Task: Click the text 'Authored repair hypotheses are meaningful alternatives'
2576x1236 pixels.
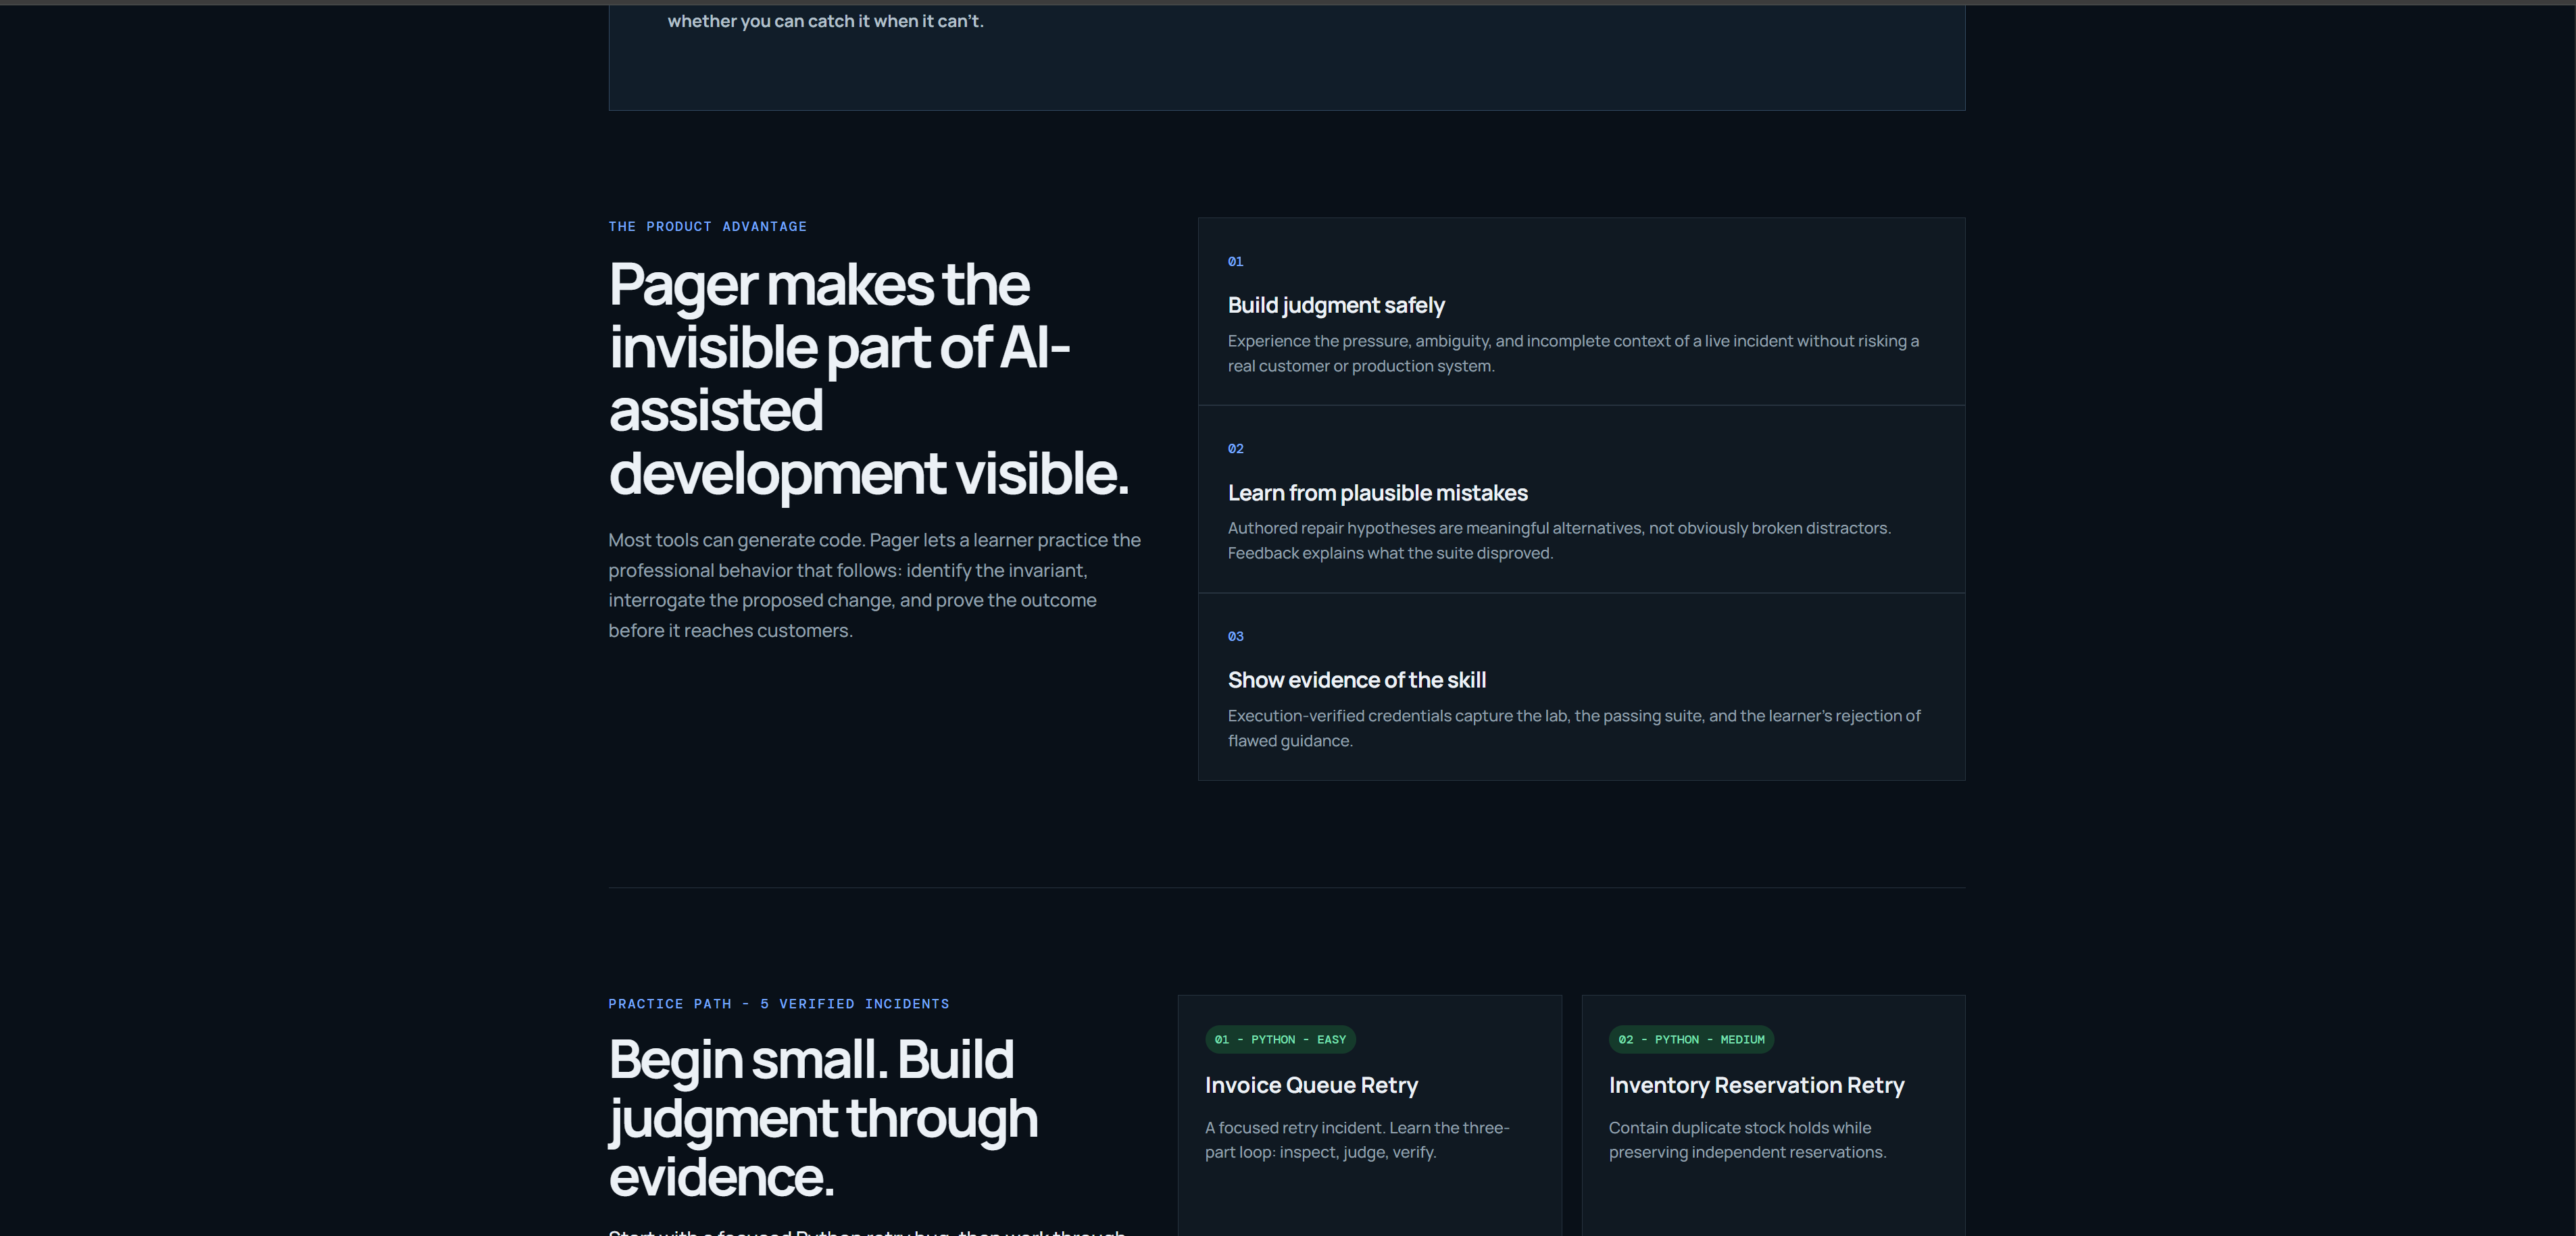Action: click(x=1559, y=540)
